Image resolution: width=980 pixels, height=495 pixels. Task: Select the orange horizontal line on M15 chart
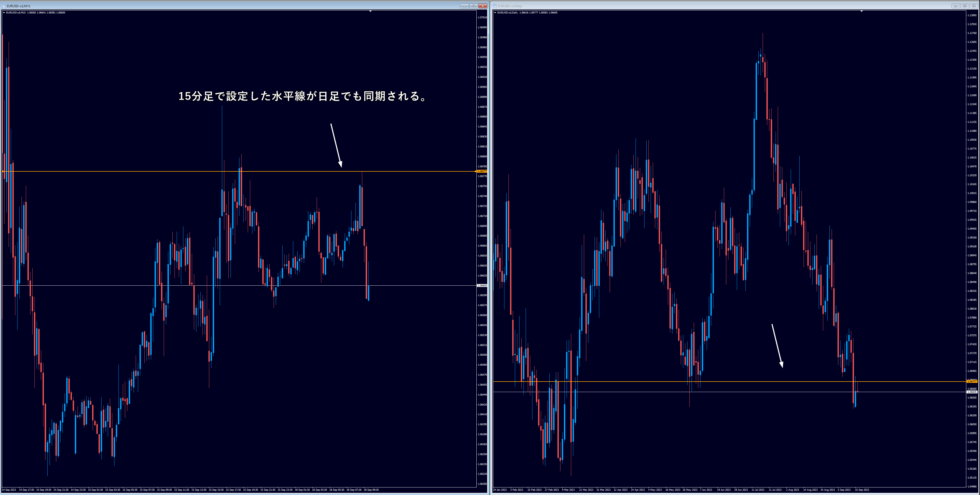tap(114, 171)
